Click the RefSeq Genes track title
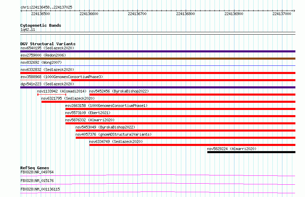305x197 pixels. (35, 168)
